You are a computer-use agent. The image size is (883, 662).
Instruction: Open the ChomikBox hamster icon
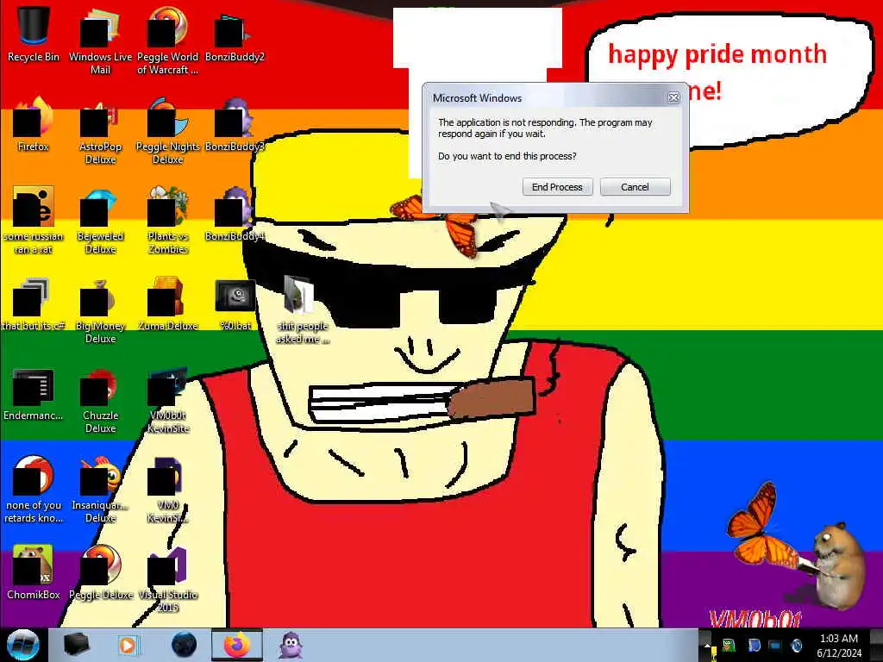pyautogui.click(x=34, y=572)
